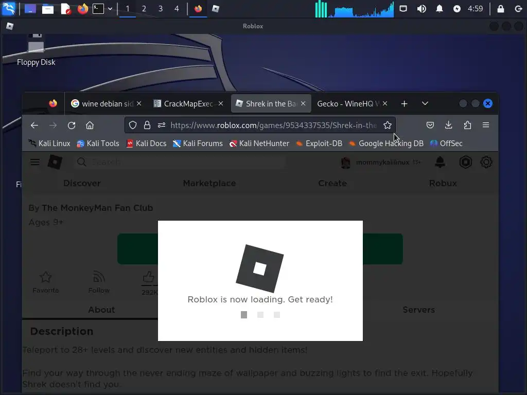Screen dimensions: 527x395
Task: Open the Roblox site navigation hamburger
Action: [35, 162]
